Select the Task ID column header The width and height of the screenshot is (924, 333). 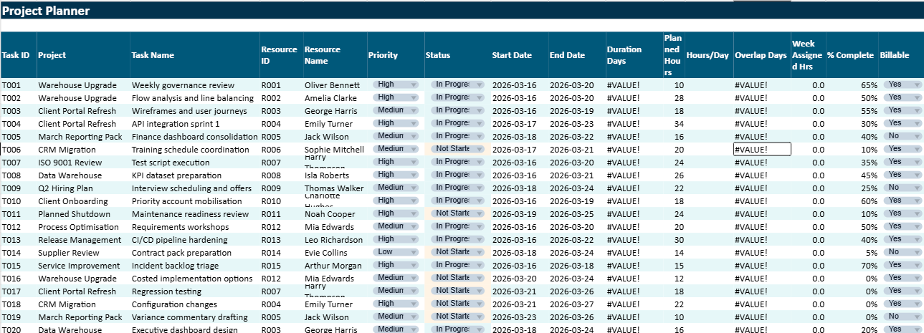click(16, 55)
